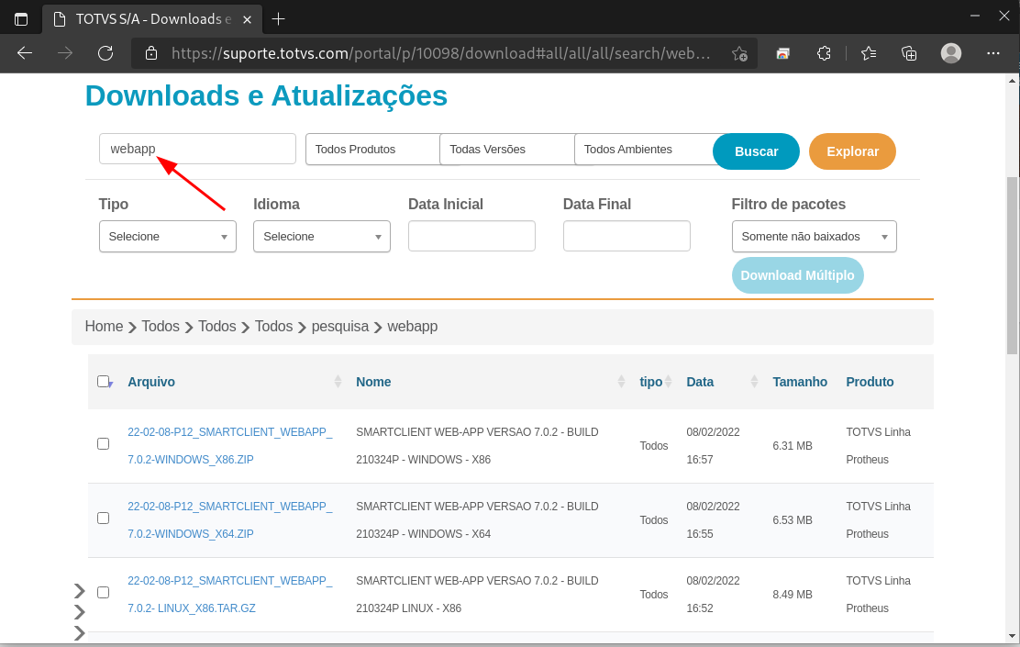This screenshot has width=1020, height=647.
Task: Expand the Idioma Selecione dropdown
Action: tap(322, 236)
